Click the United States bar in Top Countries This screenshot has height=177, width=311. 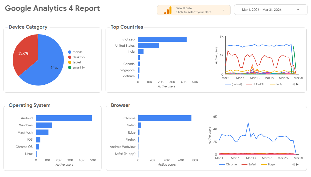(148, 46)
